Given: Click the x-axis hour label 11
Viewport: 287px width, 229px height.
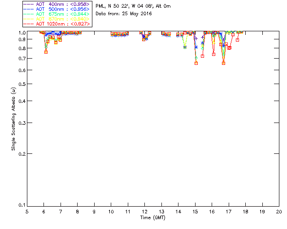Looking at the screenshot, I should coord(128,212).
